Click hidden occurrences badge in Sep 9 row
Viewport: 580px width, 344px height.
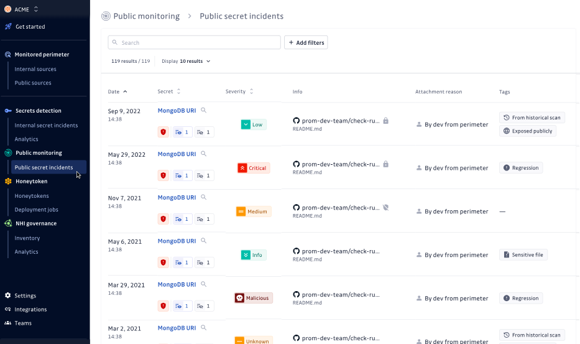click(204, 132)
